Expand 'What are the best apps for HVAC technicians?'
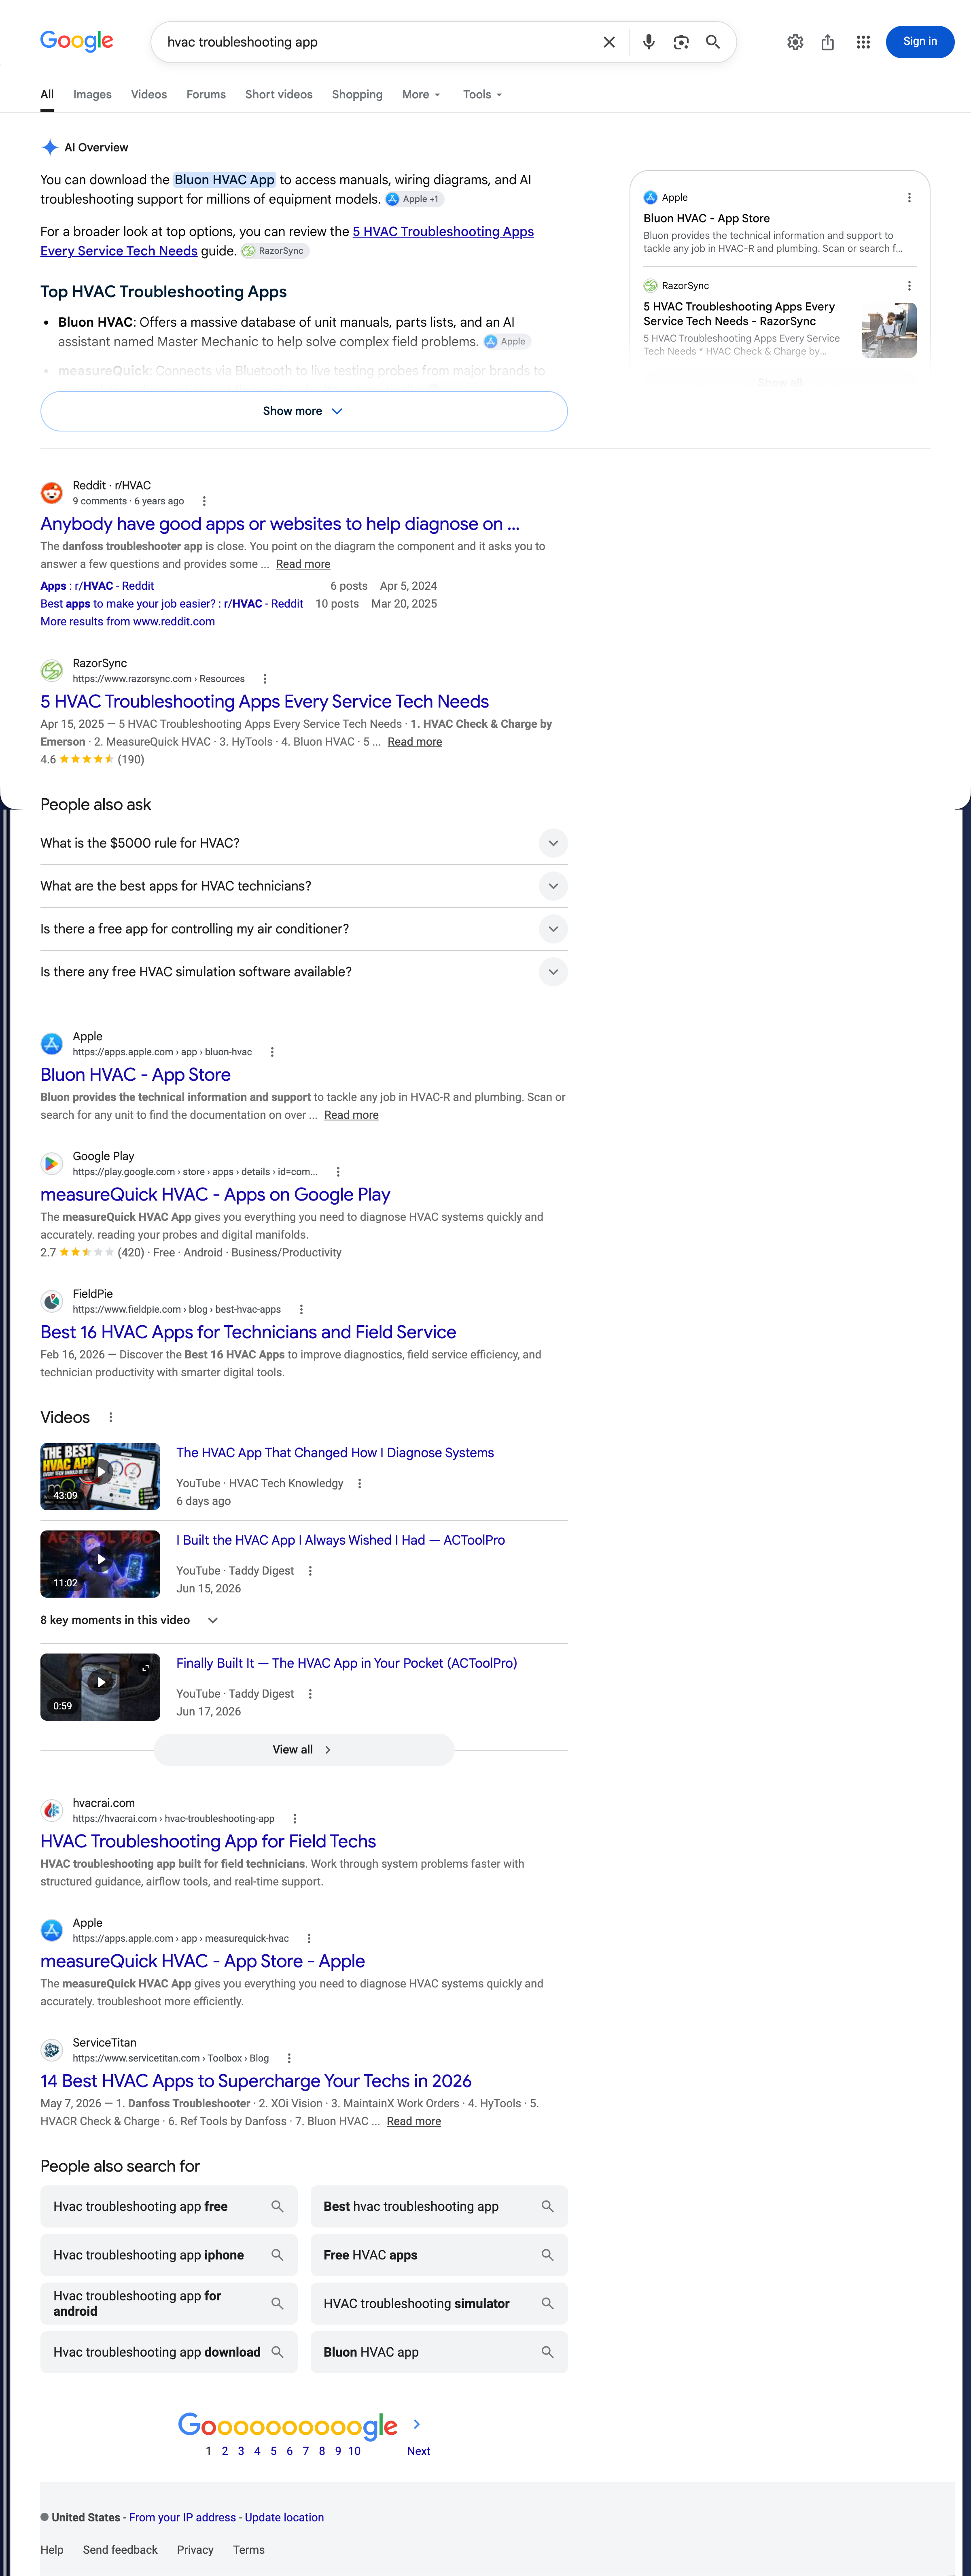 coord(304,886)
